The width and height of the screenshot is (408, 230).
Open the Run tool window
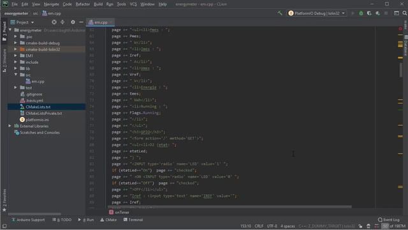point(85,220)
